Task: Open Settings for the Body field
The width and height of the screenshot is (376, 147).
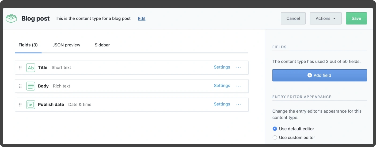Action: 222,86
